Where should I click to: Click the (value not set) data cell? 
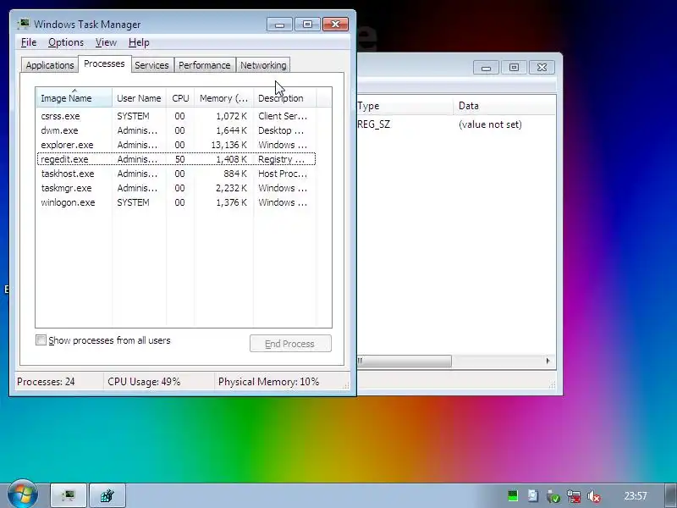point(490,124)
